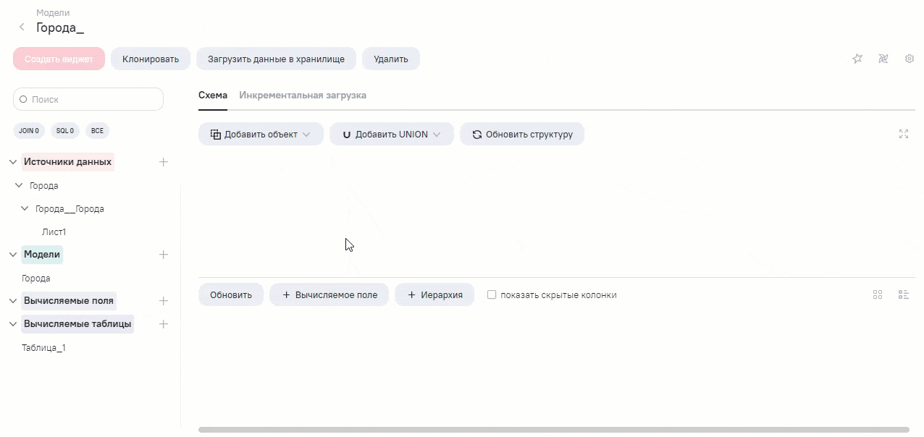Click the back arrow beside Города_

click(22, 27)
